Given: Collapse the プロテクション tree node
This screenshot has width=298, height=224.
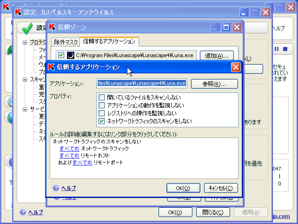Looking at the screenshot, I should (25, 42).
